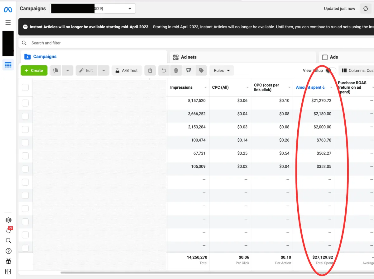The height and width of the screenshot is (279, 374).
Task: Select the row with $353.05 spent checkbox
Action: [x=25, y=169]
